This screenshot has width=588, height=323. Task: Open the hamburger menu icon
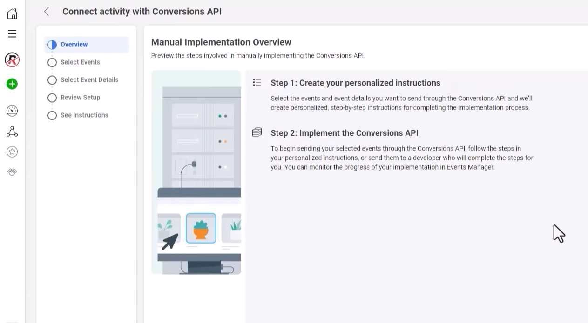click(12, 34)
